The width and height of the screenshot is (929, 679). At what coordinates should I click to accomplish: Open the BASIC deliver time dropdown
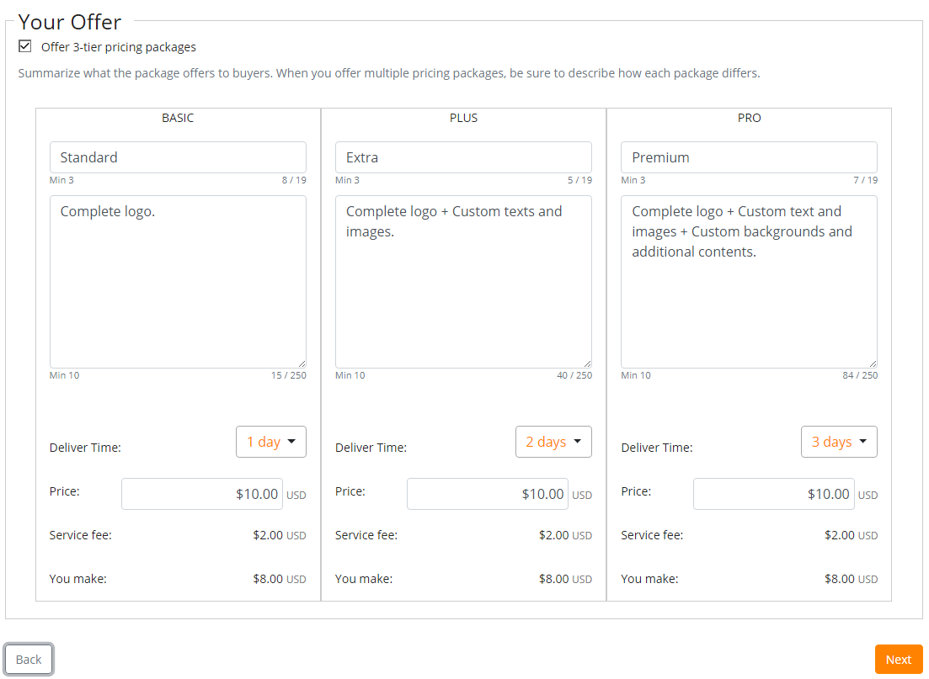point(270,442)
